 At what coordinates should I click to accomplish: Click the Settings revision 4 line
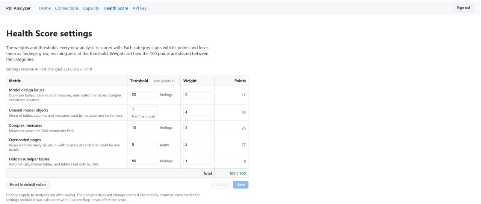tap(49, 69)
